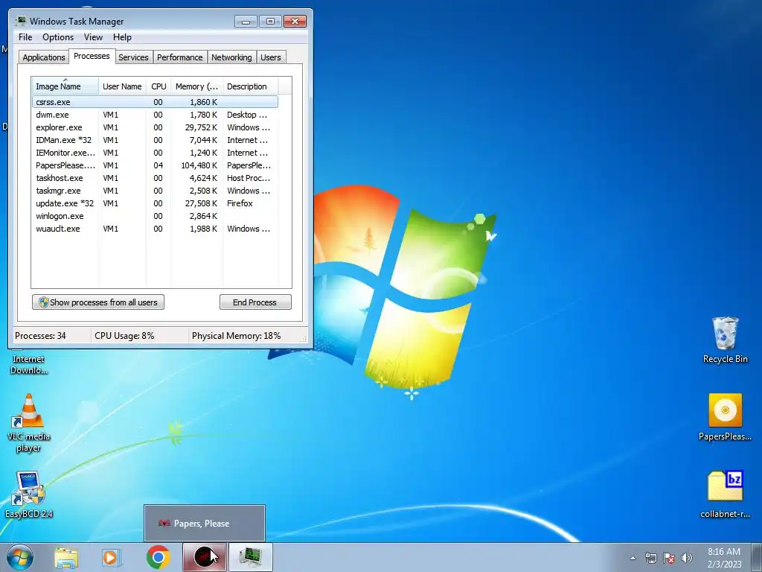
Task: Select the csrss.exe process row
Action: [x=155, y=102]
